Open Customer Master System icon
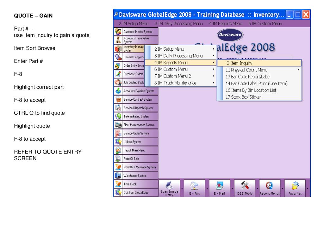 tap(118, 32)
